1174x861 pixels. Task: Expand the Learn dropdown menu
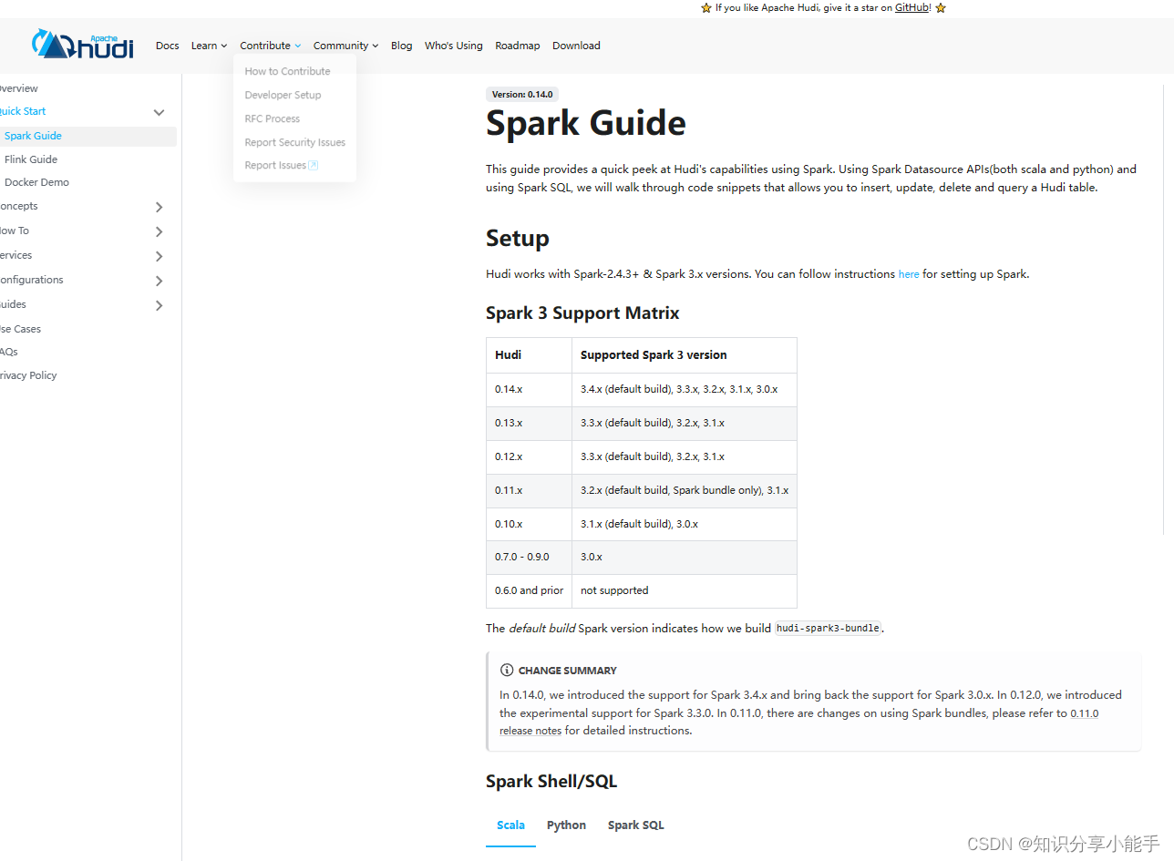coord(209,46)
